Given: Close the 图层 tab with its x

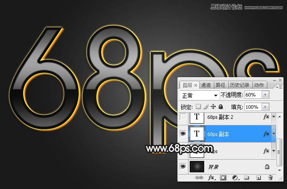Looking at the screenshot, I should coord(195,86).
